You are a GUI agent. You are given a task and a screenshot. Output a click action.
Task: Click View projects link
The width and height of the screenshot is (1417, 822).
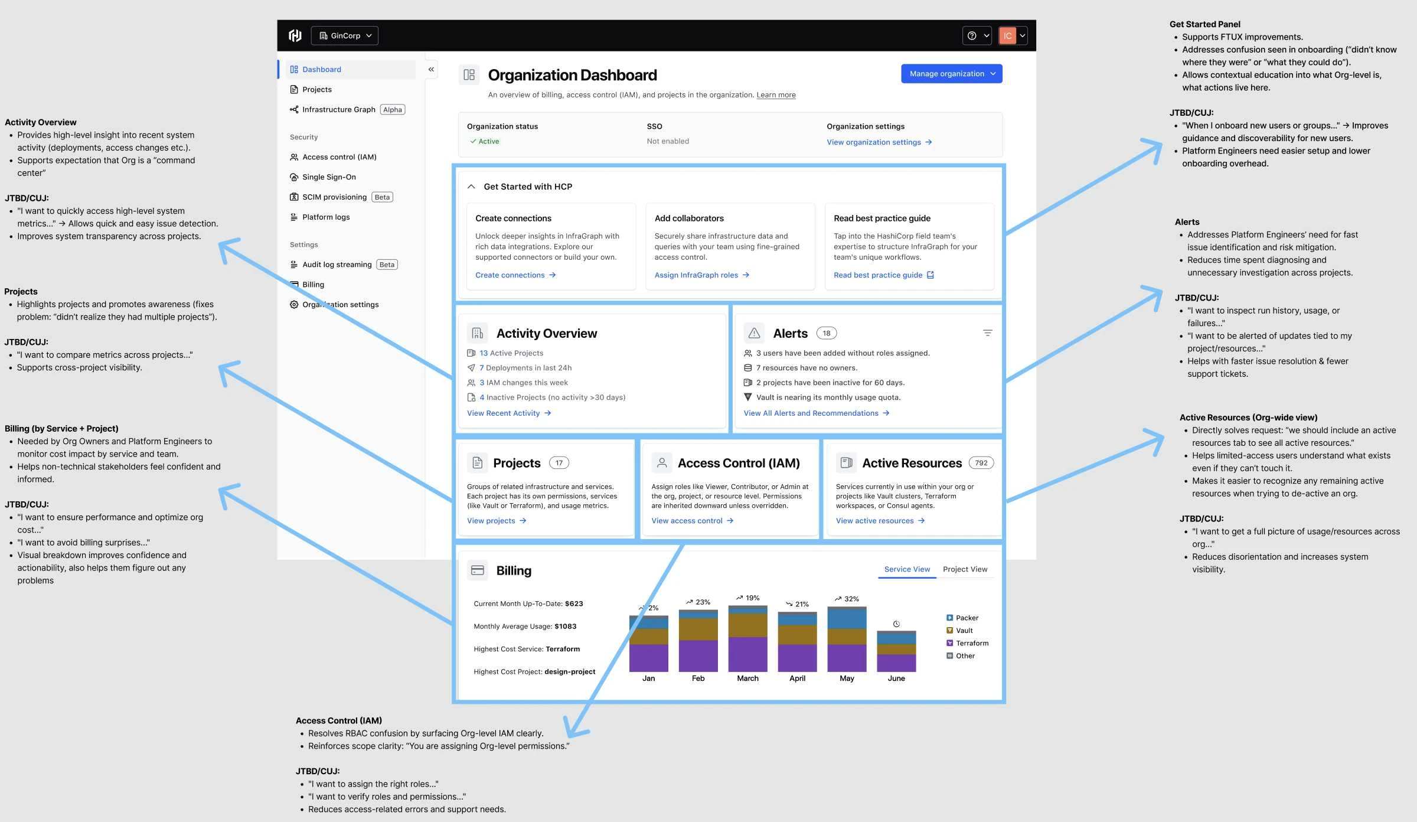(497, 520)
